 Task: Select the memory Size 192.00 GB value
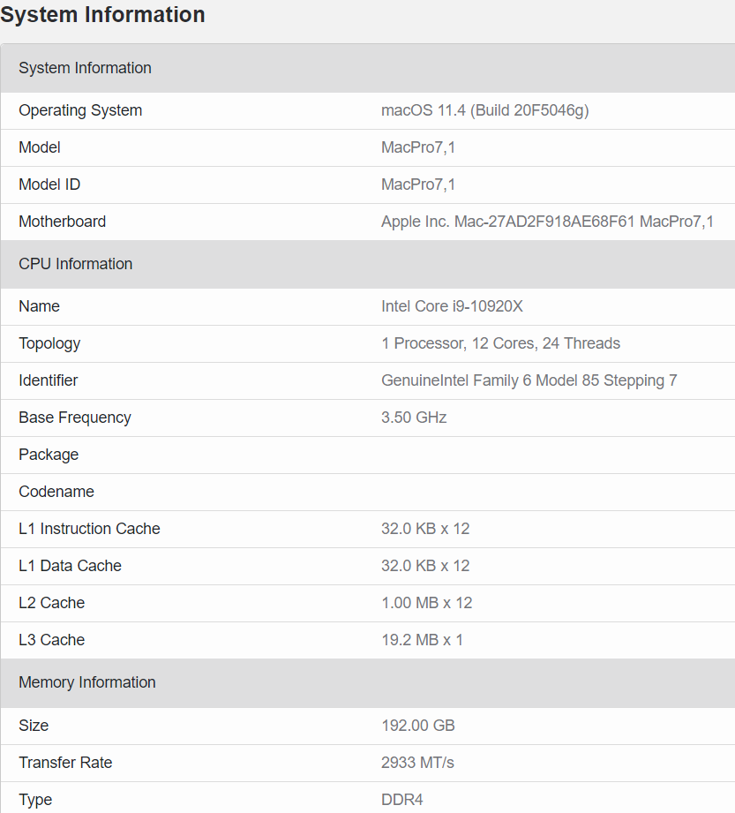pyautogui.click(x=417, y=726)
